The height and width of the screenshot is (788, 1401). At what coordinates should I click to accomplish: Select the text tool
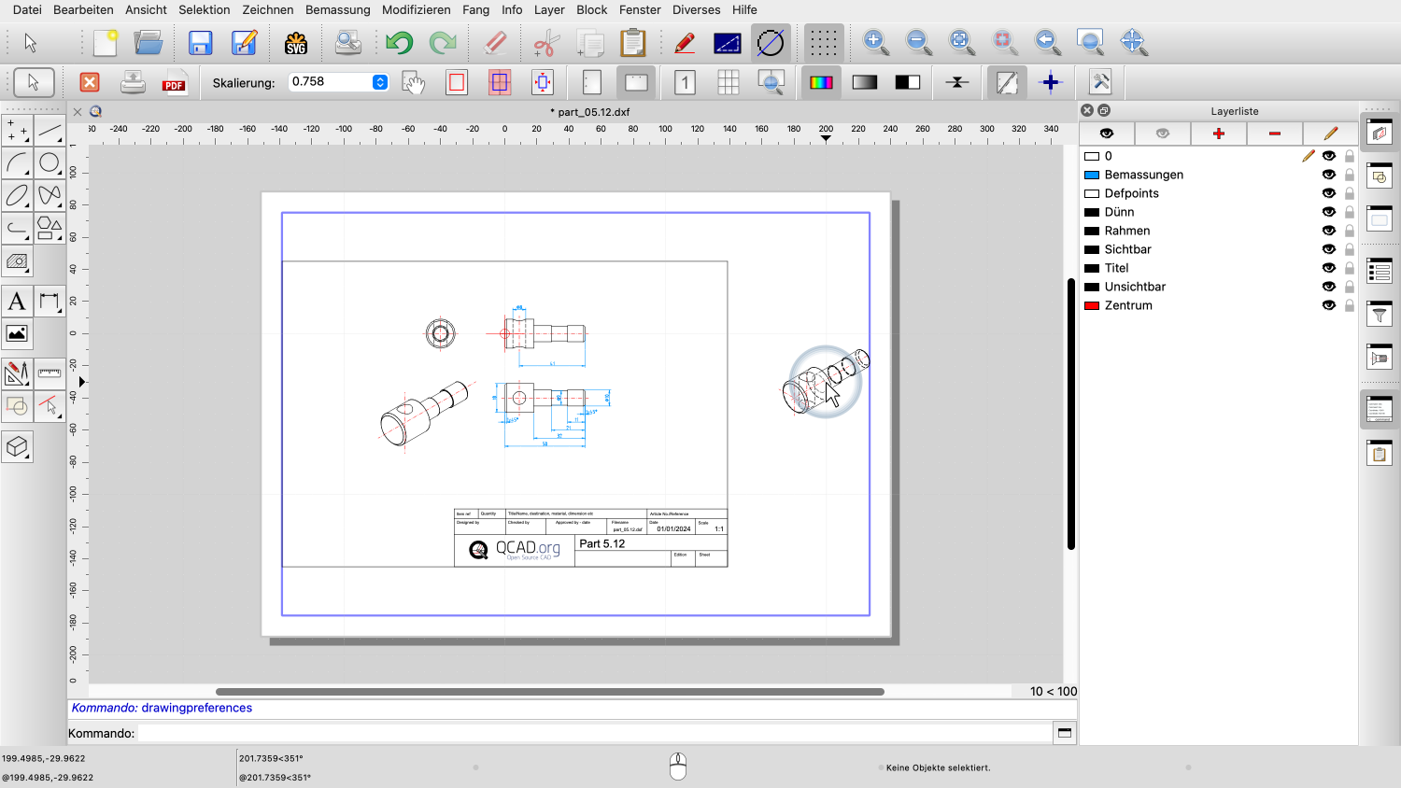(x=17, y=302)
